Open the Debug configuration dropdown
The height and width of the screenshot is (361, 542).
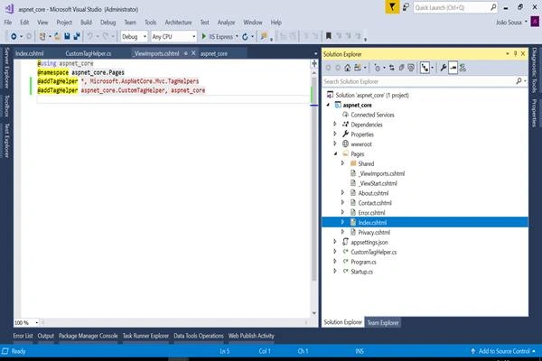coord(134,37)
